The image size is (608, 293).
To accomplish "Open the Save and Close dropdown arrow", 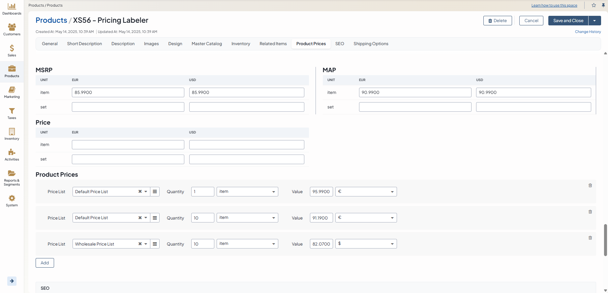I will click(x=594, y=21).
